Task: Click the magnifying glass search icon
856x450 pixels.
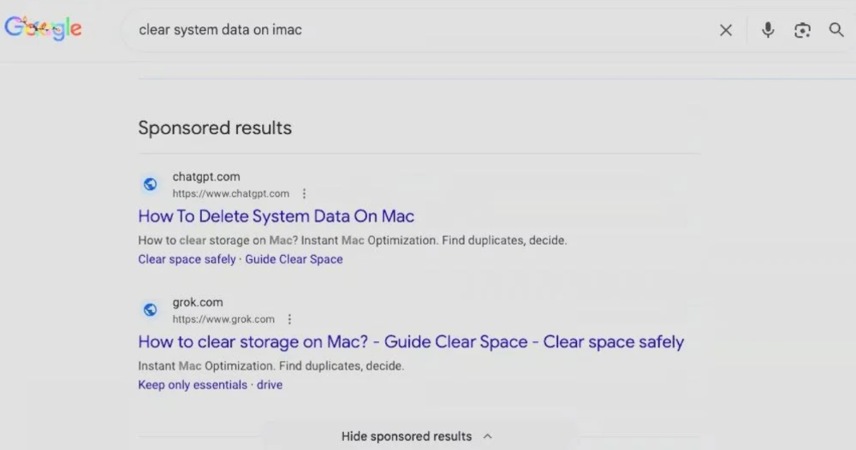Action: click(836, 30)
